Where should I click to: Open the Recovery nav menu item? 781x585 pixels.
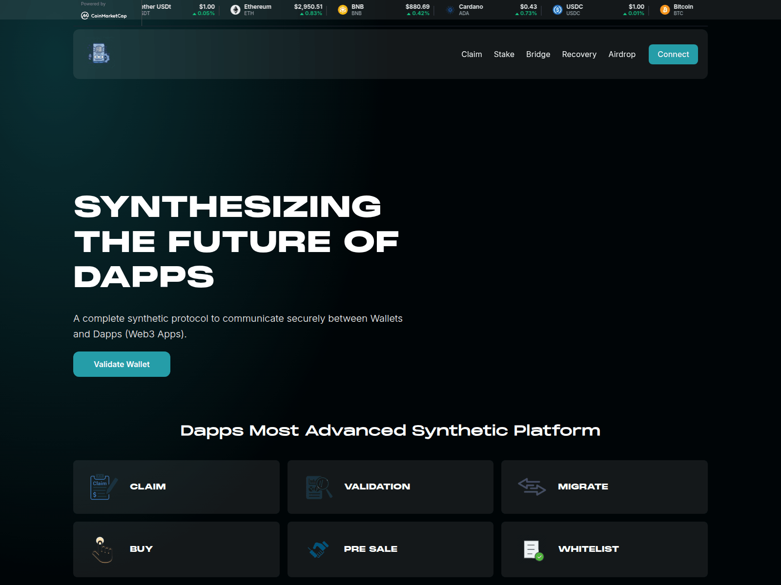tap(579, 54)
